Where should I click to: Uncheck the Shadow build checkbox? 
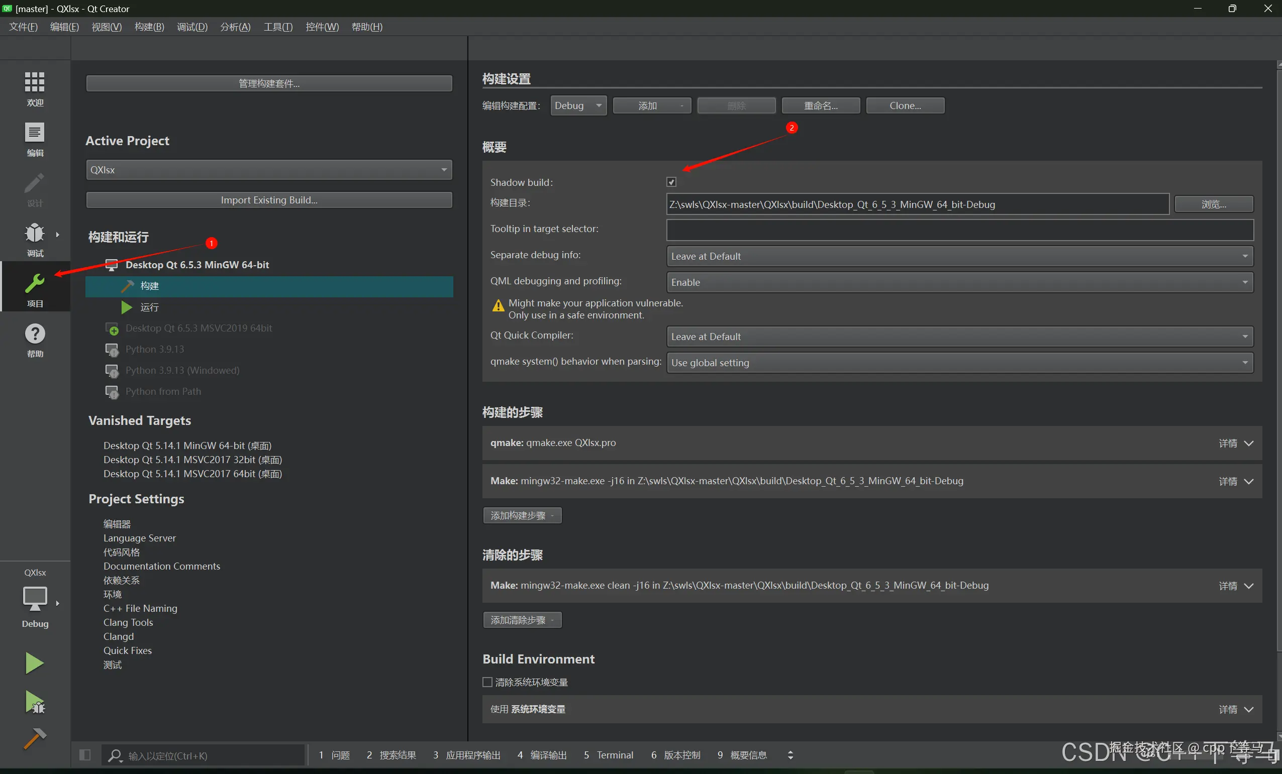pyautogui.click(x=671, y=182)
